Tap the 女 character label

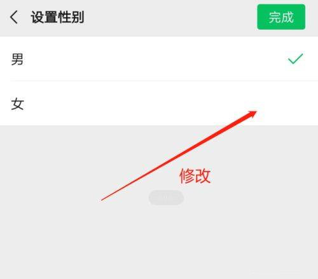[17, 104]
